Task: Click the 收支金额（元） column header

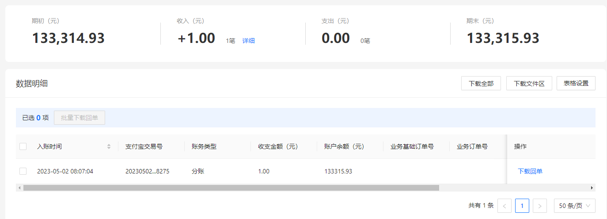Action: pos(278,146)
